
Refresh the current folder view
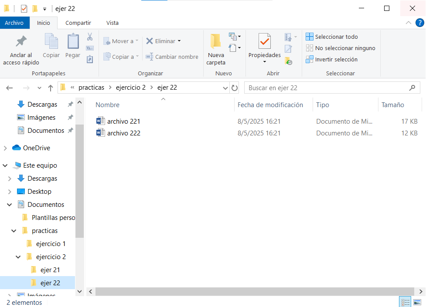pyautogui.click(x=235, y=88)
